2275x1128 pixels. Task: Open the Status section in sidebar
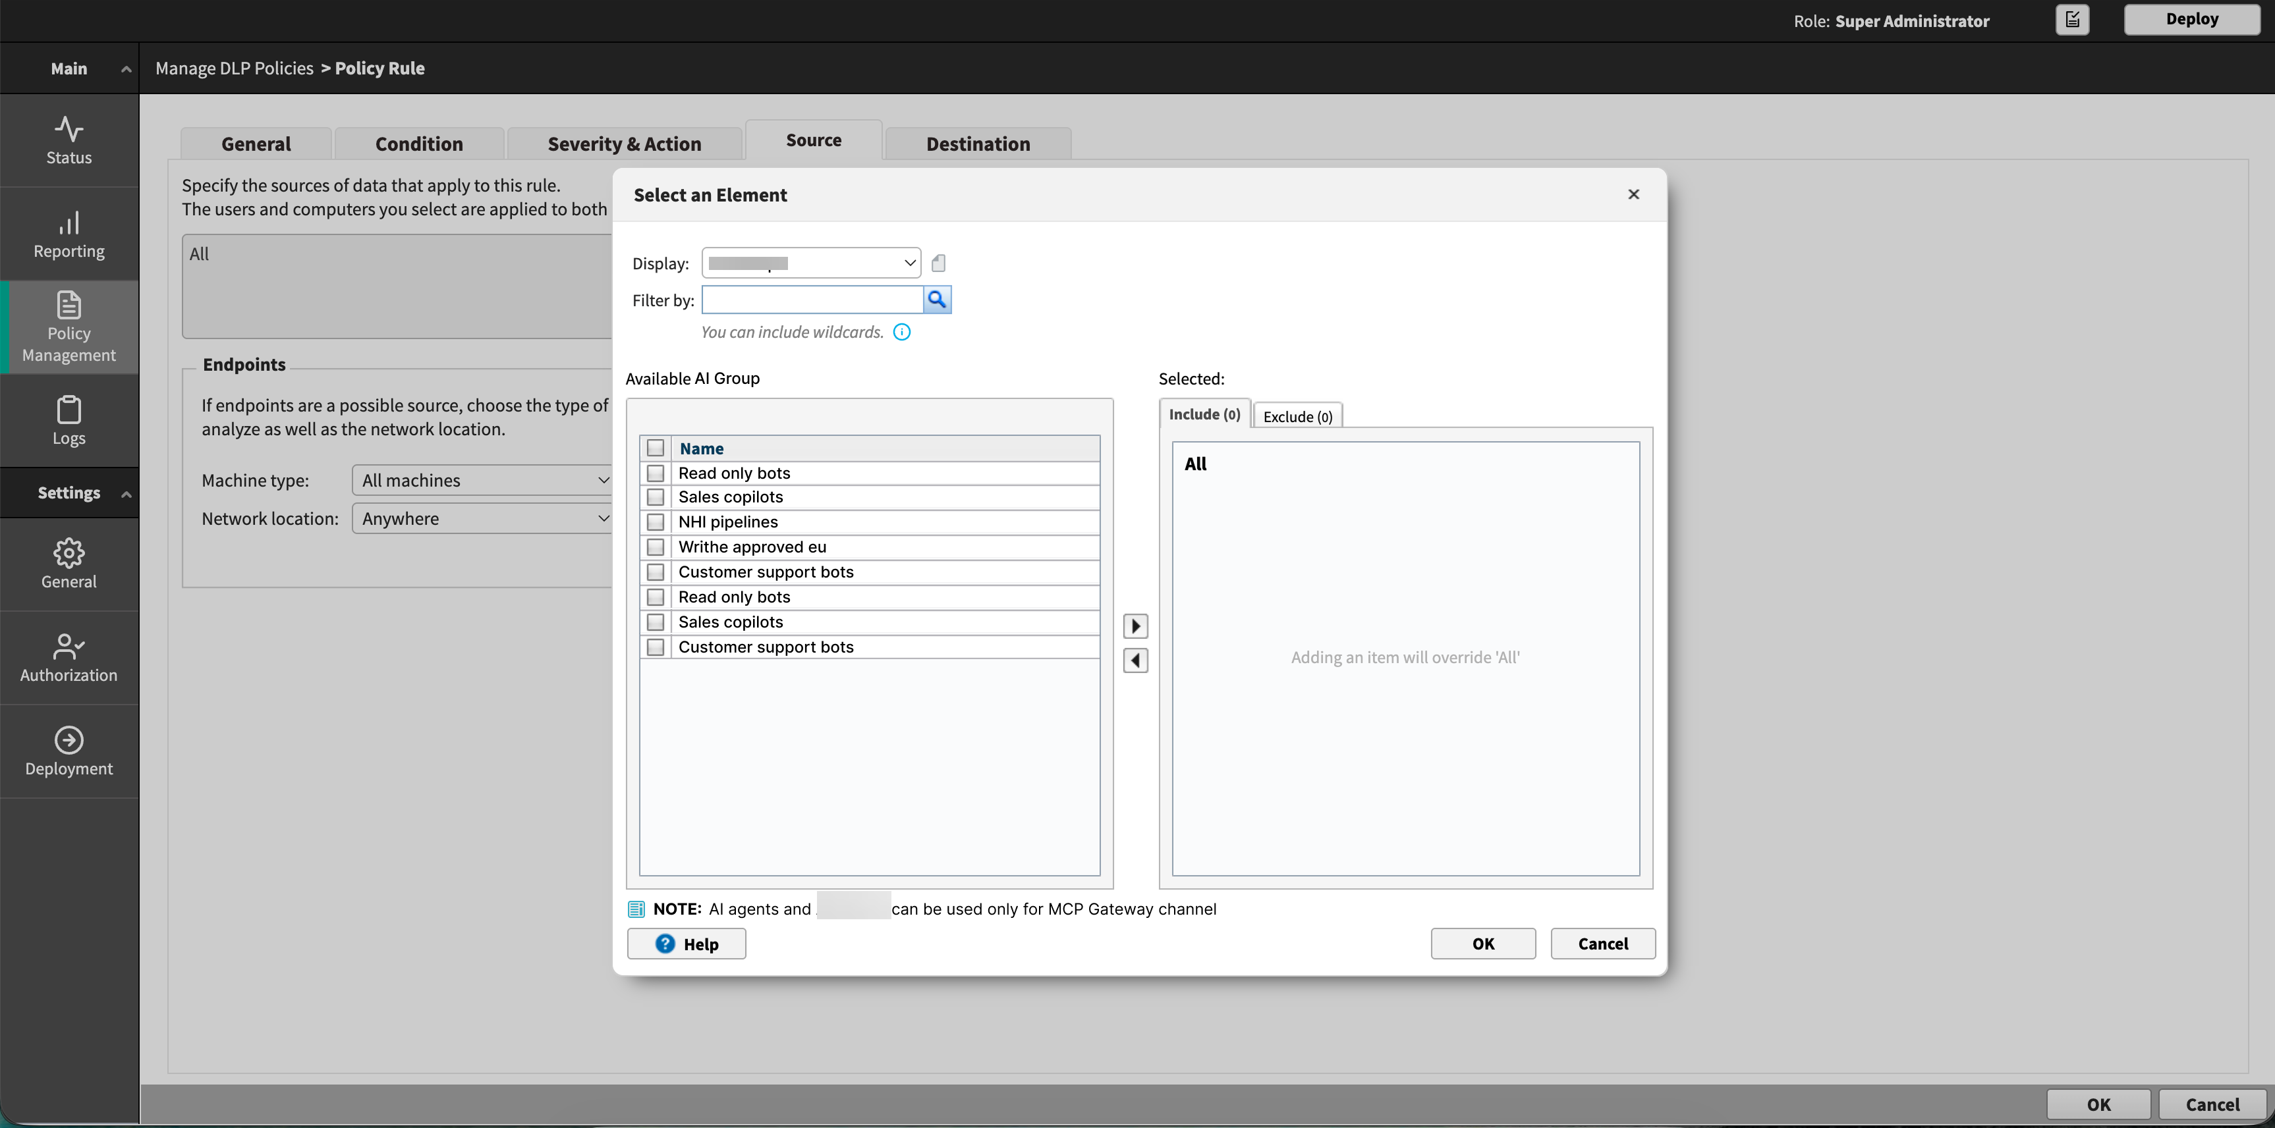point(69,140)
